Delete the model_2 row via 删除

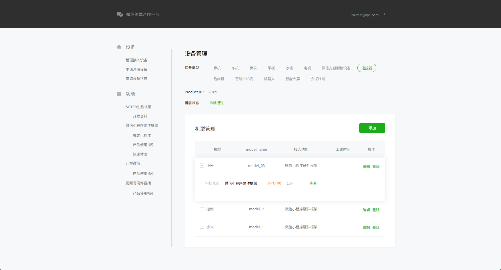tap(376, 210)
